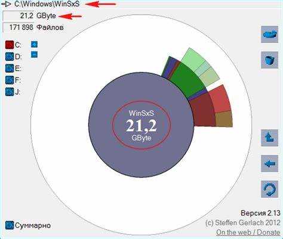Click the 171 898 files count field
Screen dimensions: 283x239
point(19,27)
